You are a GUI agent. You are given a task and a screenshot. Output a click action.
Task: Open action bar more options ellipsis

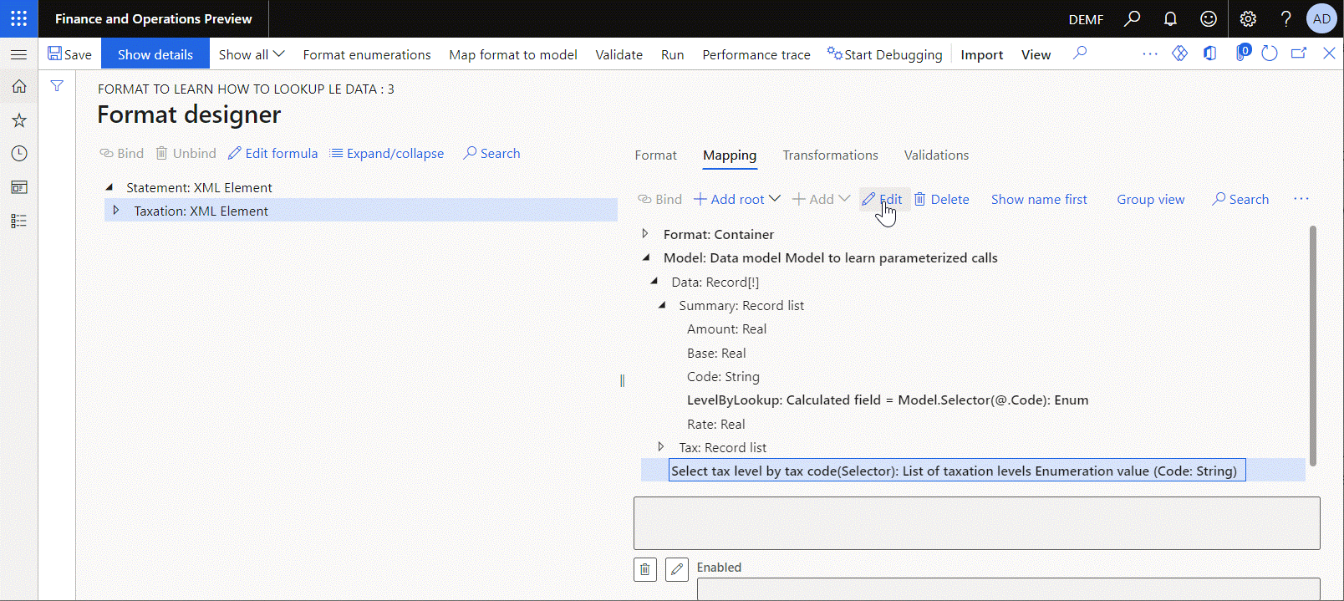1150,53
